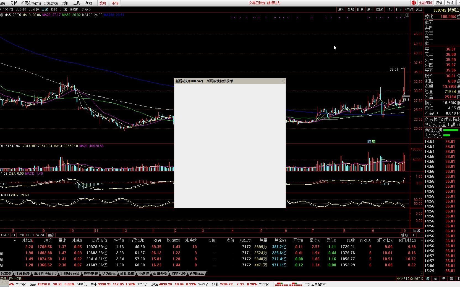Open the 帮助 menu
The height and width of the screenshot is (287, 460).
[88, 3]
